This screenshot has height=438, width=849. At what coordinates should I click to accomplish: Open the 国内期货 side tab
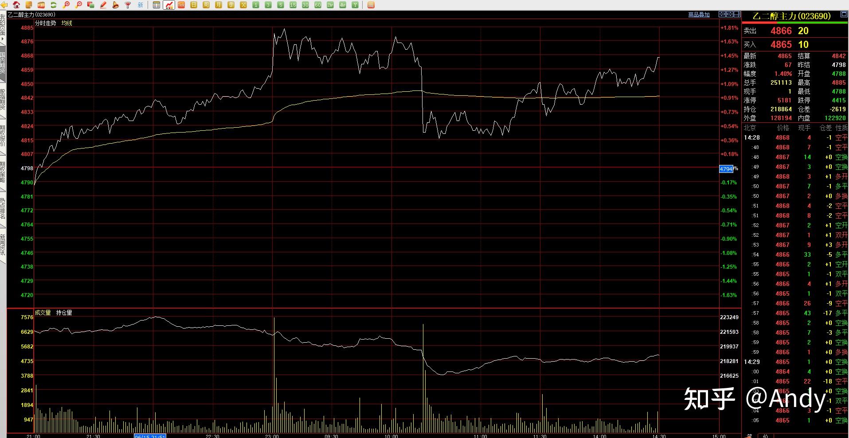[3, 63]
